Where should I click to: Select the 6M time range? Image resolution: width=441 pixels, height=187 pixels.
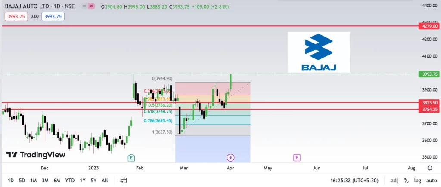coord(57,181)
